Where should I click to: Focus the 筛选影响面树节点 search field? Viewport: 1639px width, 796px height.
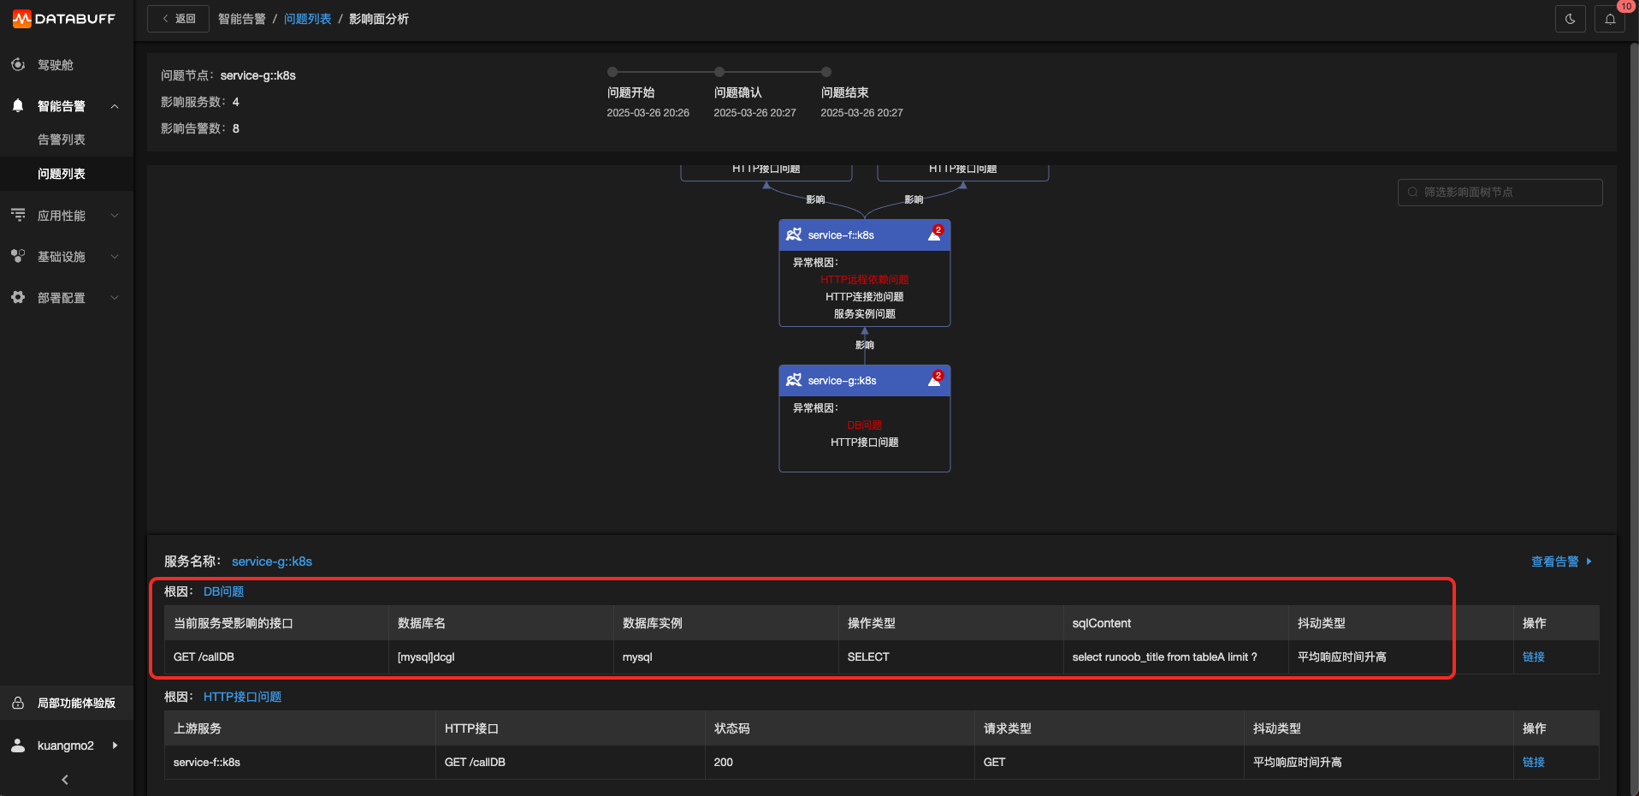[1500, 192]
